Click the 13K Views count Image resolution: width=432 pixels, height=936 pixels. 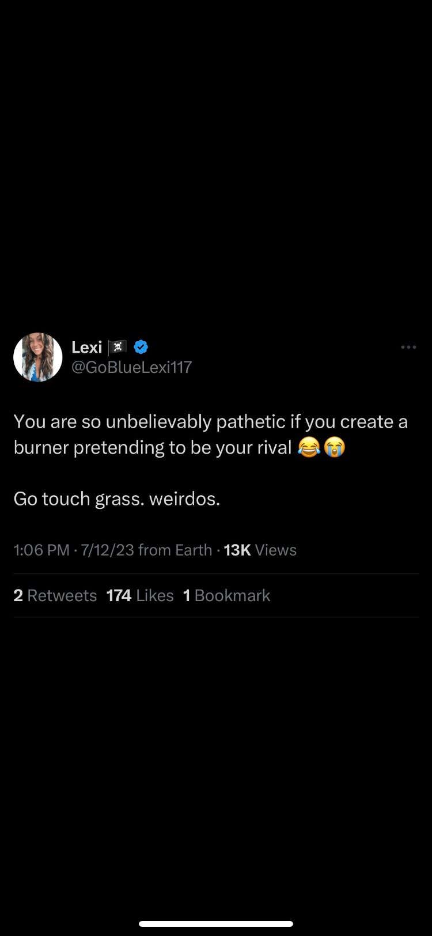click(259, 550)
